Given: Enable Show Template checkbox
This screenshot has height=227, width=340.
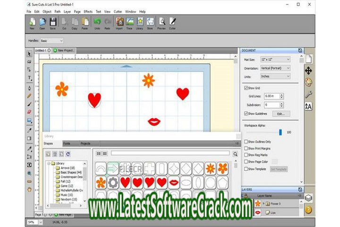Looking at the screenshot, I should coord(246,169).
